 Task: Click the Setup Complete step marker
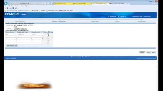(142, 19)
